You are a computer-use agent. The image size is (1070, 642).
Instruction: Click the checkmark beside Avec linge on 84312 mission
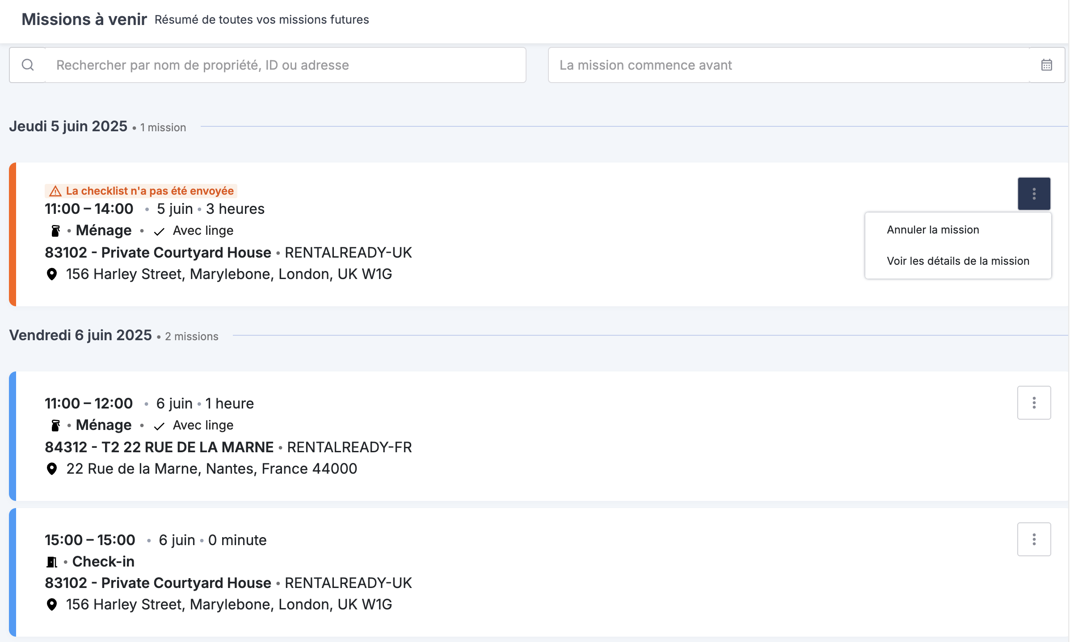coord(159,426)
